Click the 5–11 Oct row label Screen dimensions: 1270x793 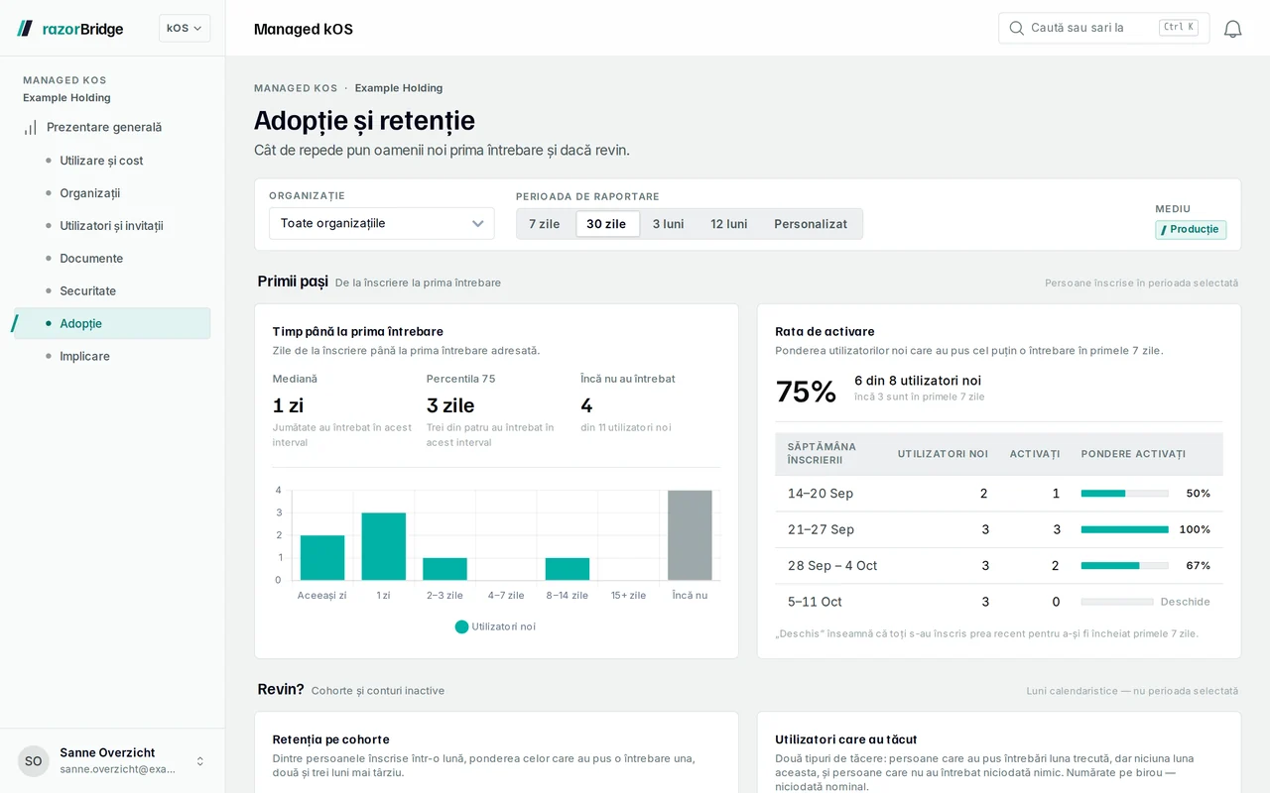815,602
